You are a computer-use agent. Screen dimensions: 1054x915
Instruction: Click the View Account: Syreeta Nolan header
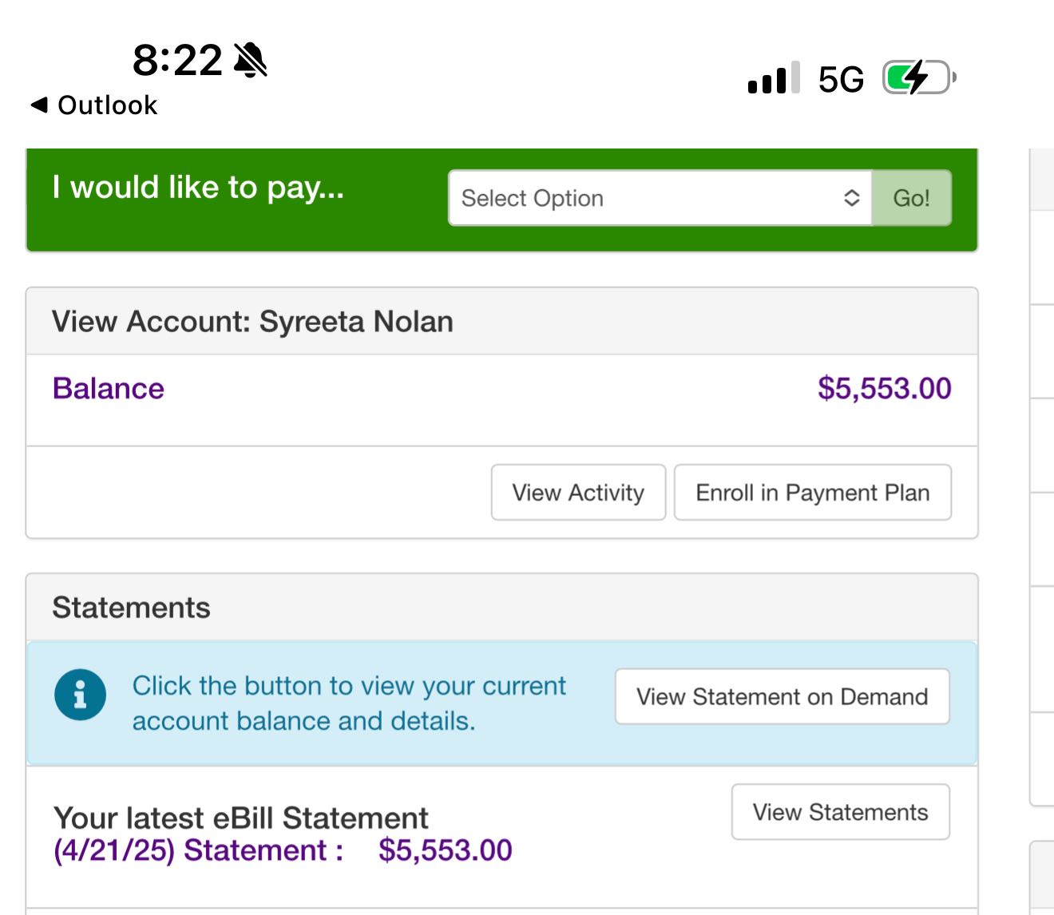click(x=252, y=322)
